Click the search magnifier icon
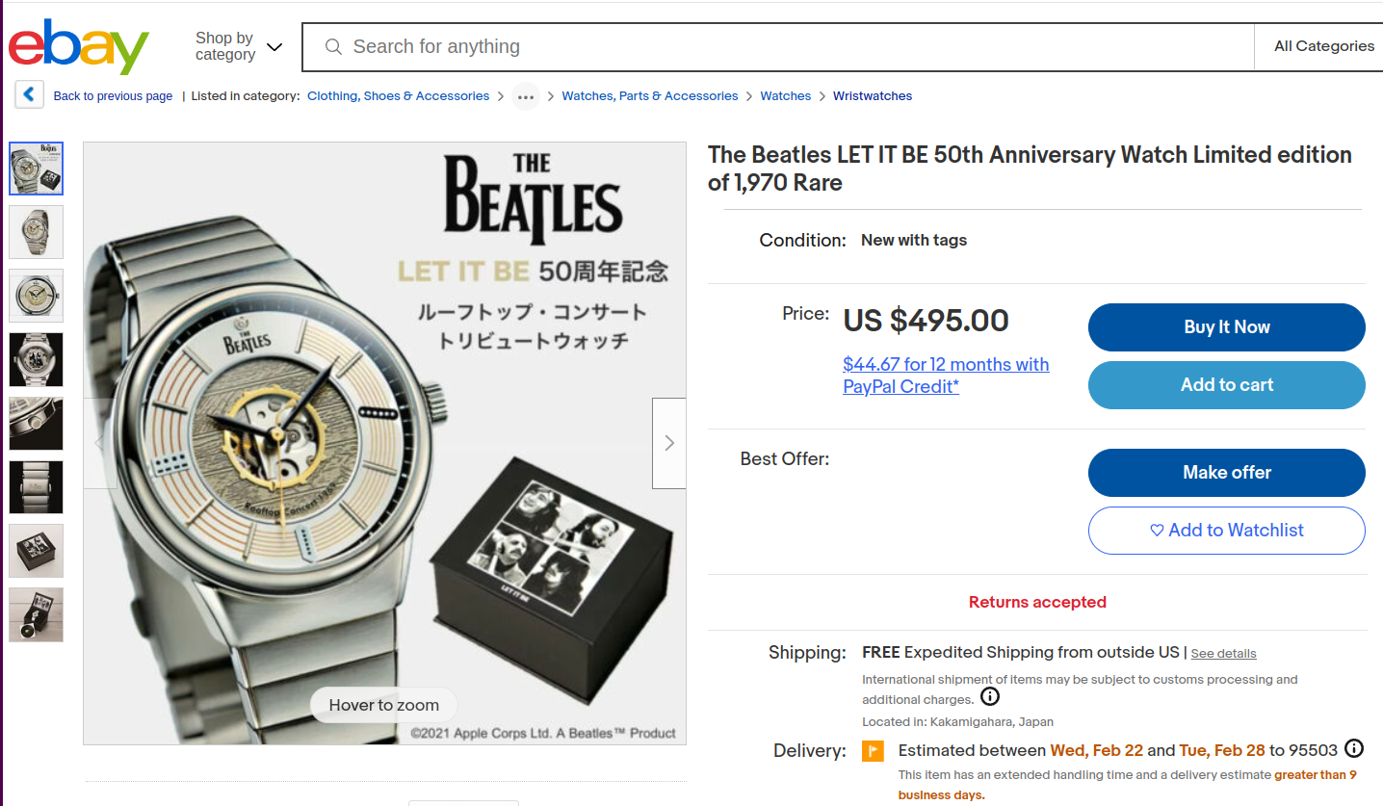The image size is (1383, 806). (x=333, y=46)
